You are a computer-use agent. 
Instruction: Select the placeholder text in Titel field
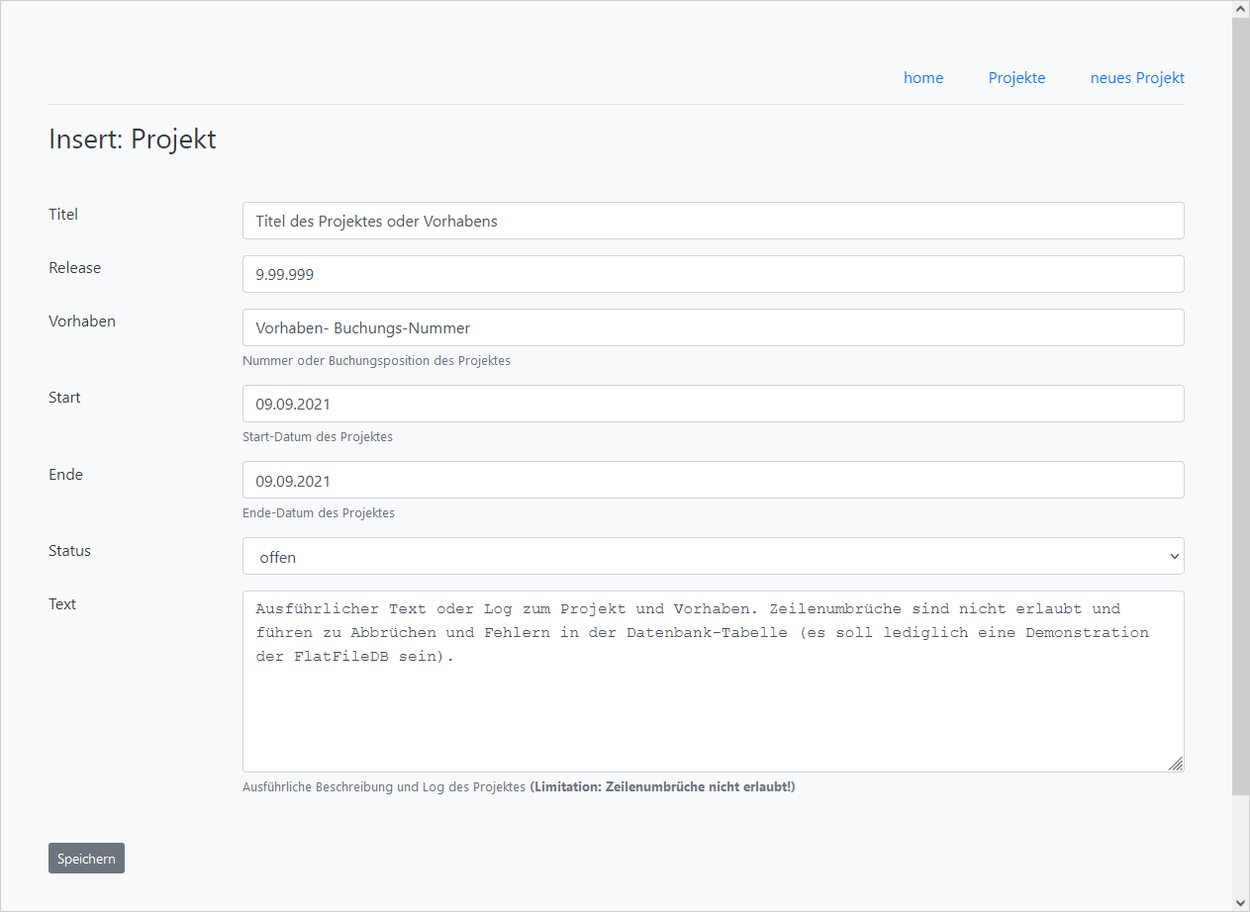coord(376,220)
